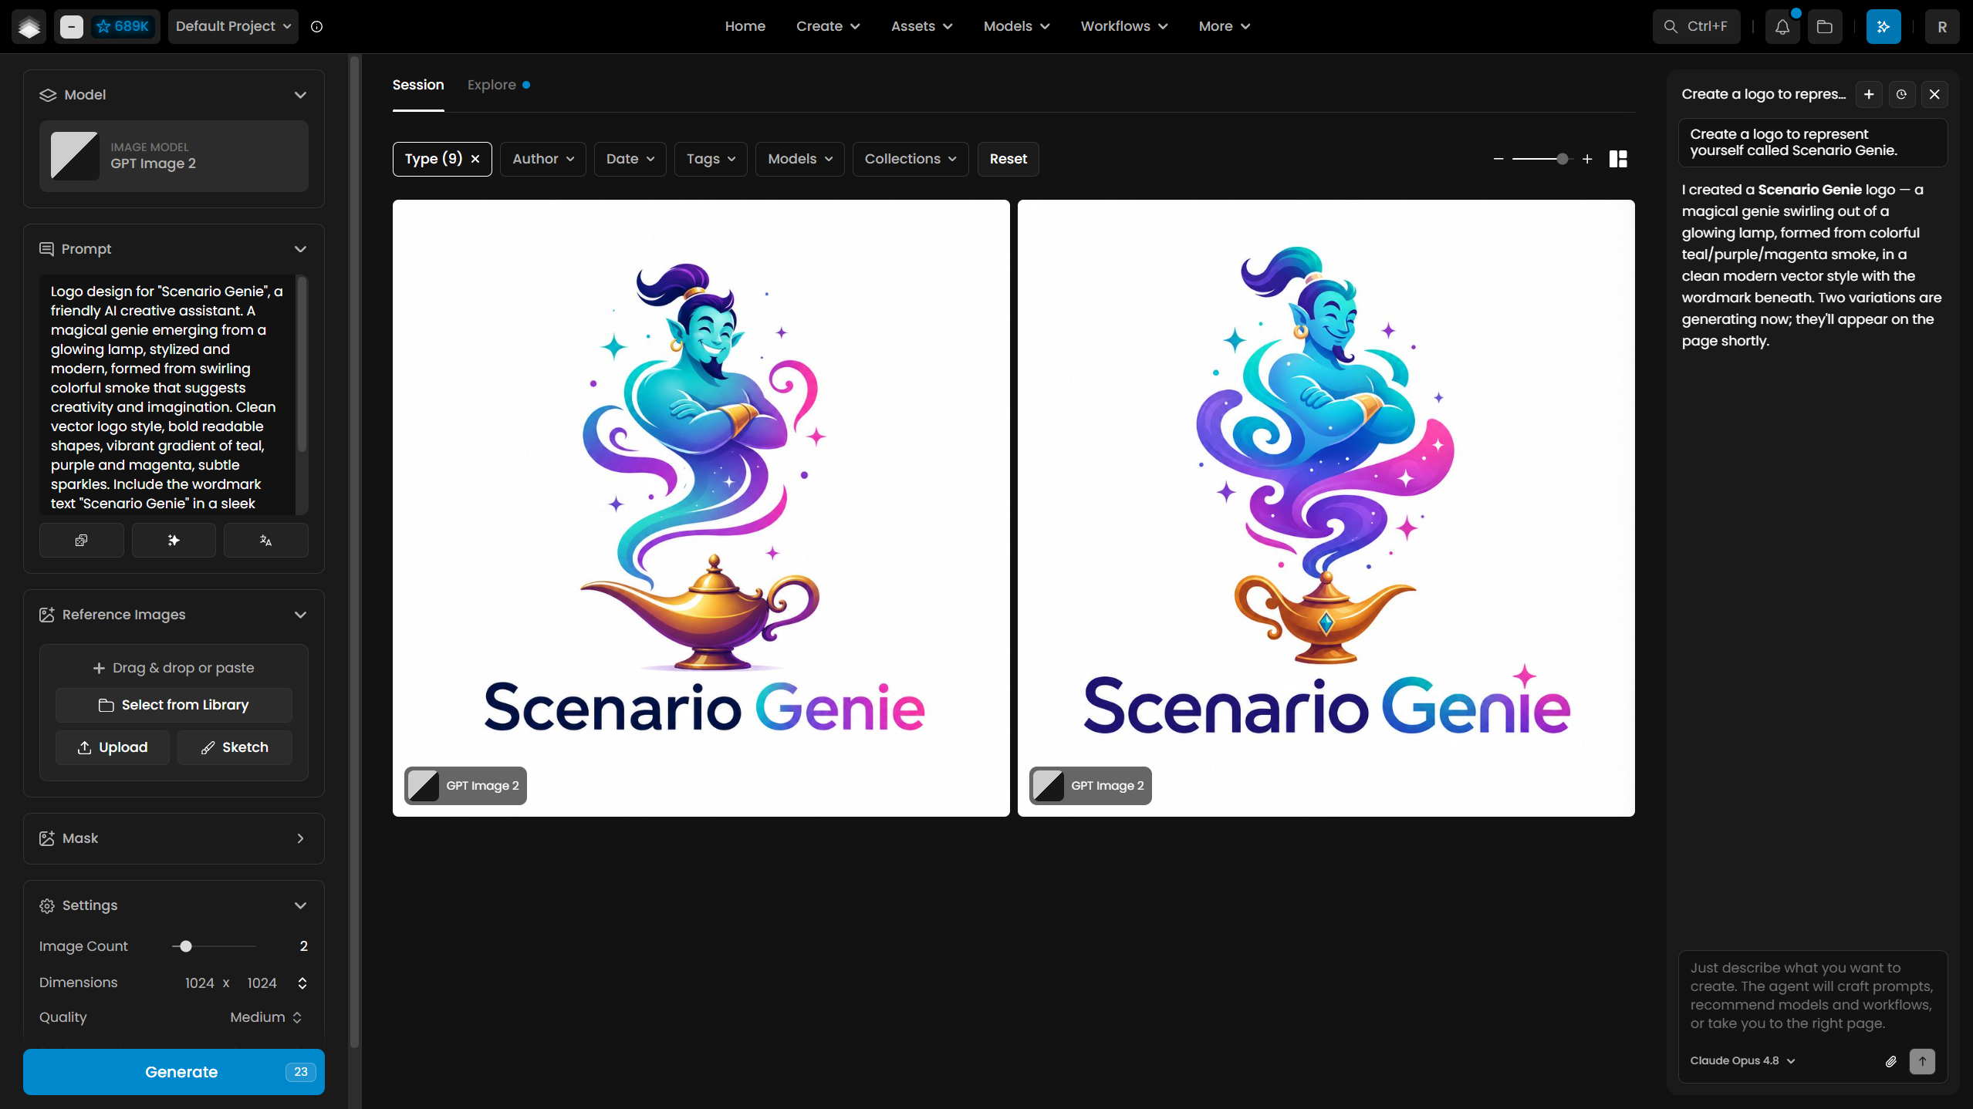Image resolution: width=1973 pixels, height=1109 pixels.
Task: Click the 689K credits star badge
Action: tap(123, 26)
